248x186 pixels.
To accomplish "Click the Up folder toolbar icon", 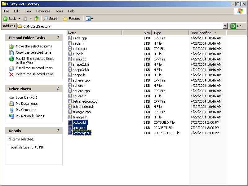I will point(37,19).
